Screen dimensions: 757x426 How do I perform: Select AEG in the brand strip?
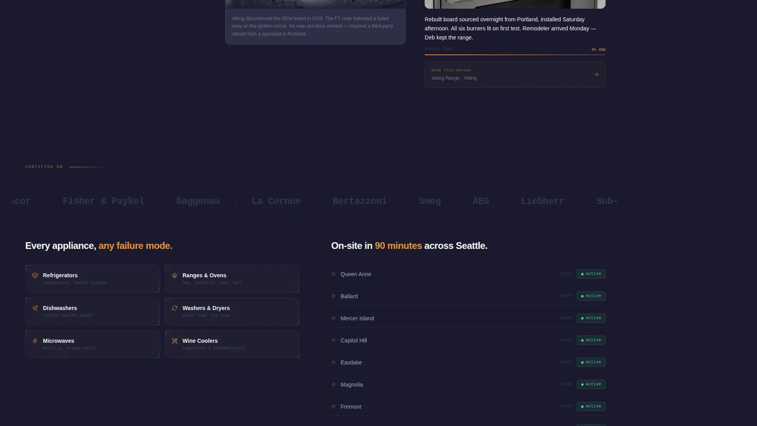[x=481, y=201]
